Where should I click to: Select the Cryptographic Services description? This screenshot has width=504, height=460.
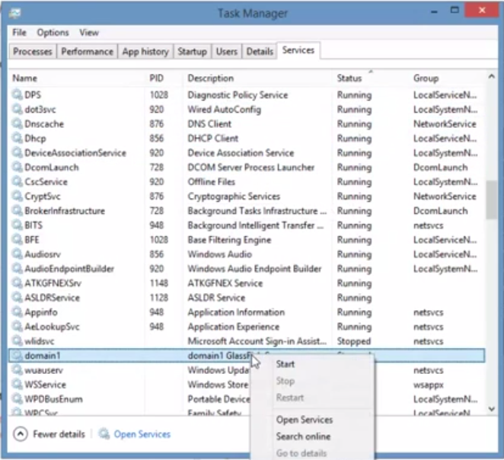coord(234,196)
